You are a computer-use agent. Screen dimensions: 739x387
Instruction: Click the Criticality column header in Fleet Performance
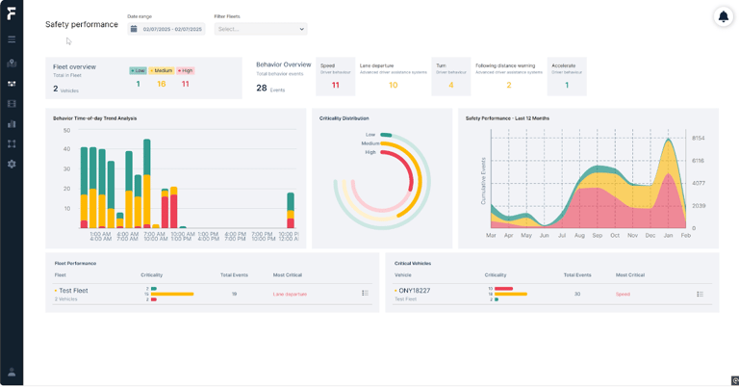click(x=152, y=274)
